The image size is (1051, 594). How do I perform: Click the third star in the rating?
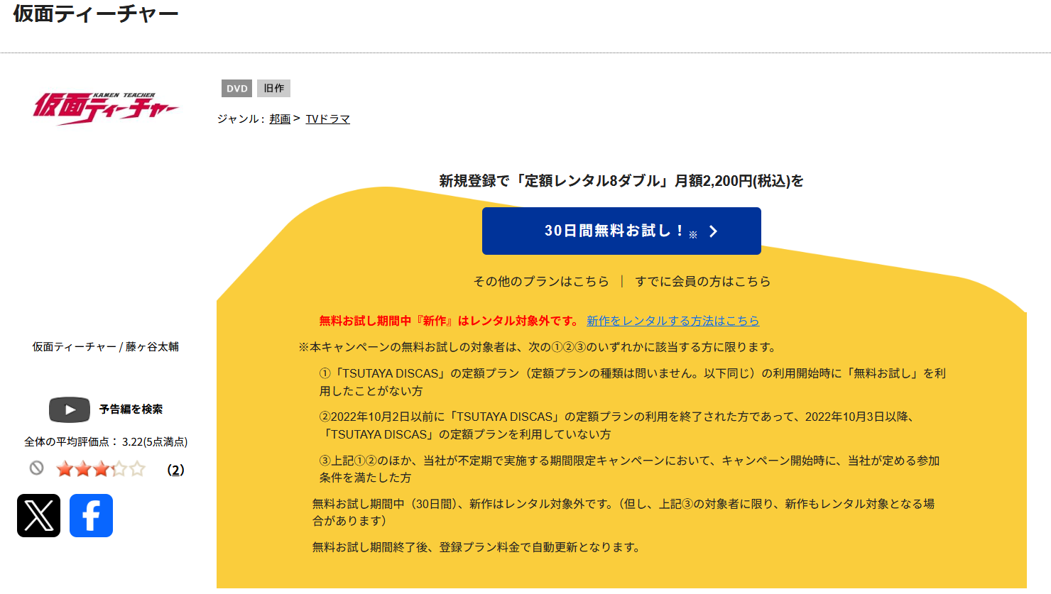click(102, 469)
